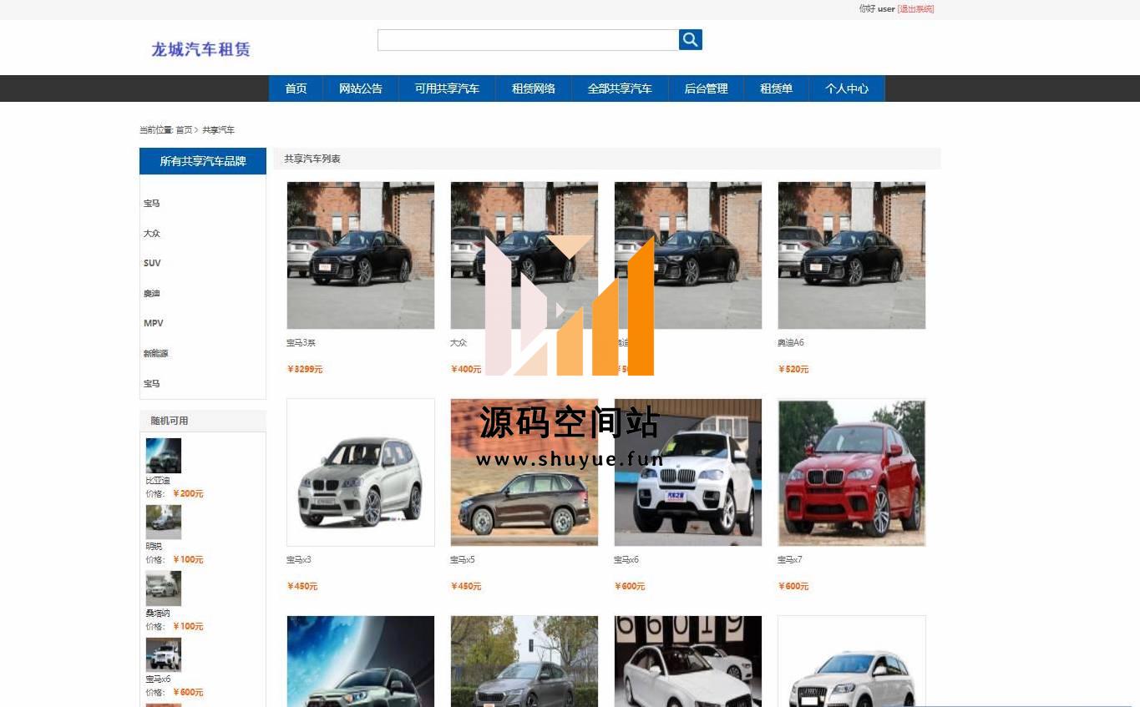
Task: Open the 全部共享汽车 navigation tab
Action: pyautogui.click(x=620, y=88)
